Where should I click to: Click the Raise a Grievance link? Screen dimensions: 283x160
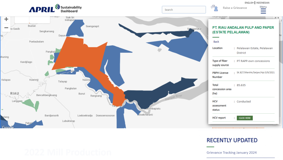coord(235,8)
